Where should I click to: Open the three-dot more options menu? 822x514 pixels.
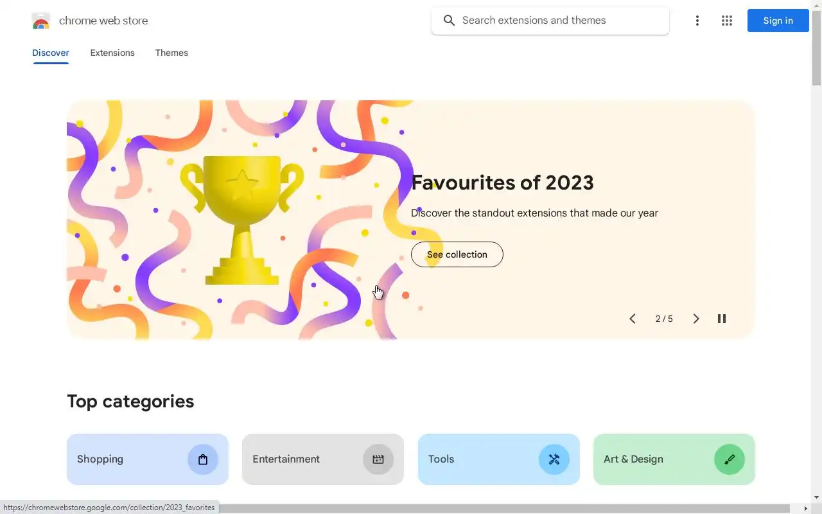pos(697,21)
